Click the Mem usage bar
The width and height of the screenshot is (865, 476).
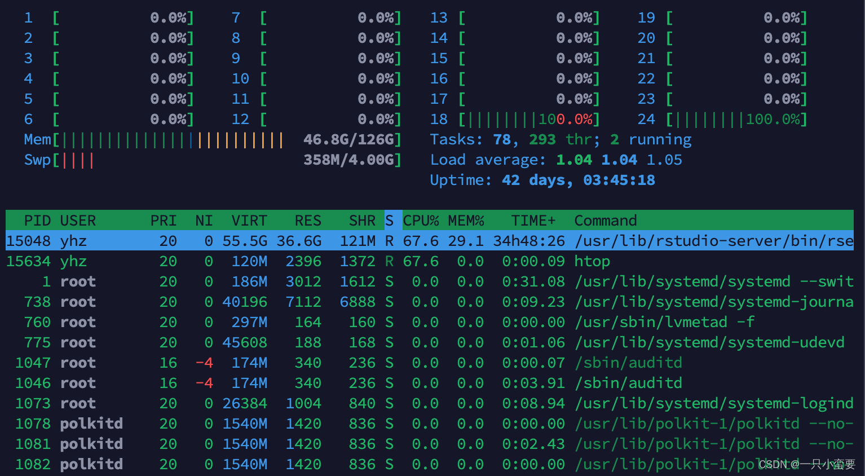coord(213,139)
